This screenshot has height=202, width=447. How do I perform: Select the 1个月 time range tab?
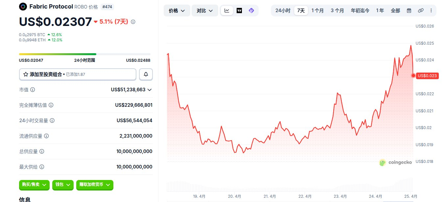coord(318,11)
